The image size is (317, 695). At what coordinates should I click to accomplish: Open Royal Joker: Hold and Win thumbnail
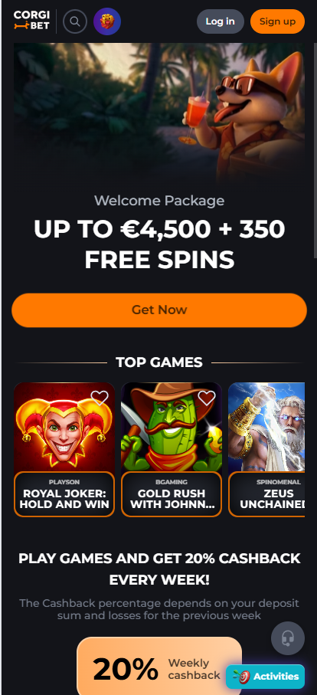pos(64,427)
